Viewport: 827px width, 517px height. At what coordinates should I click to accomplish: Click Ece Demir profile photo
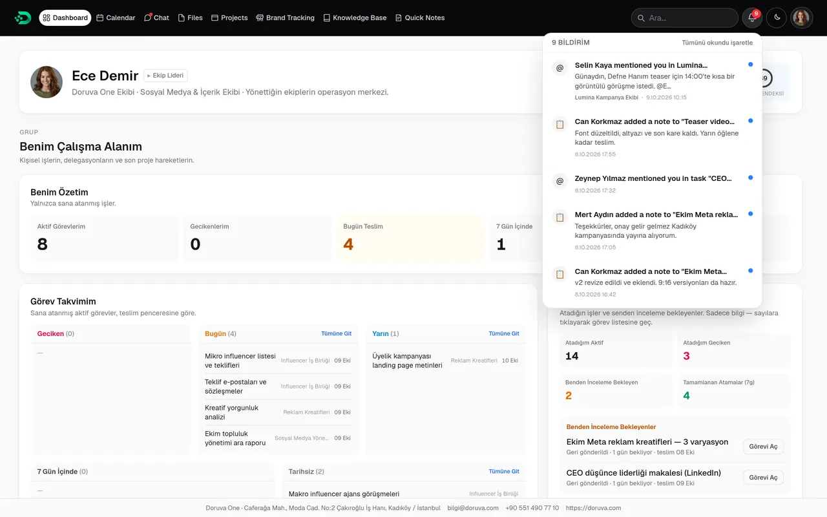tap(47, 82)
